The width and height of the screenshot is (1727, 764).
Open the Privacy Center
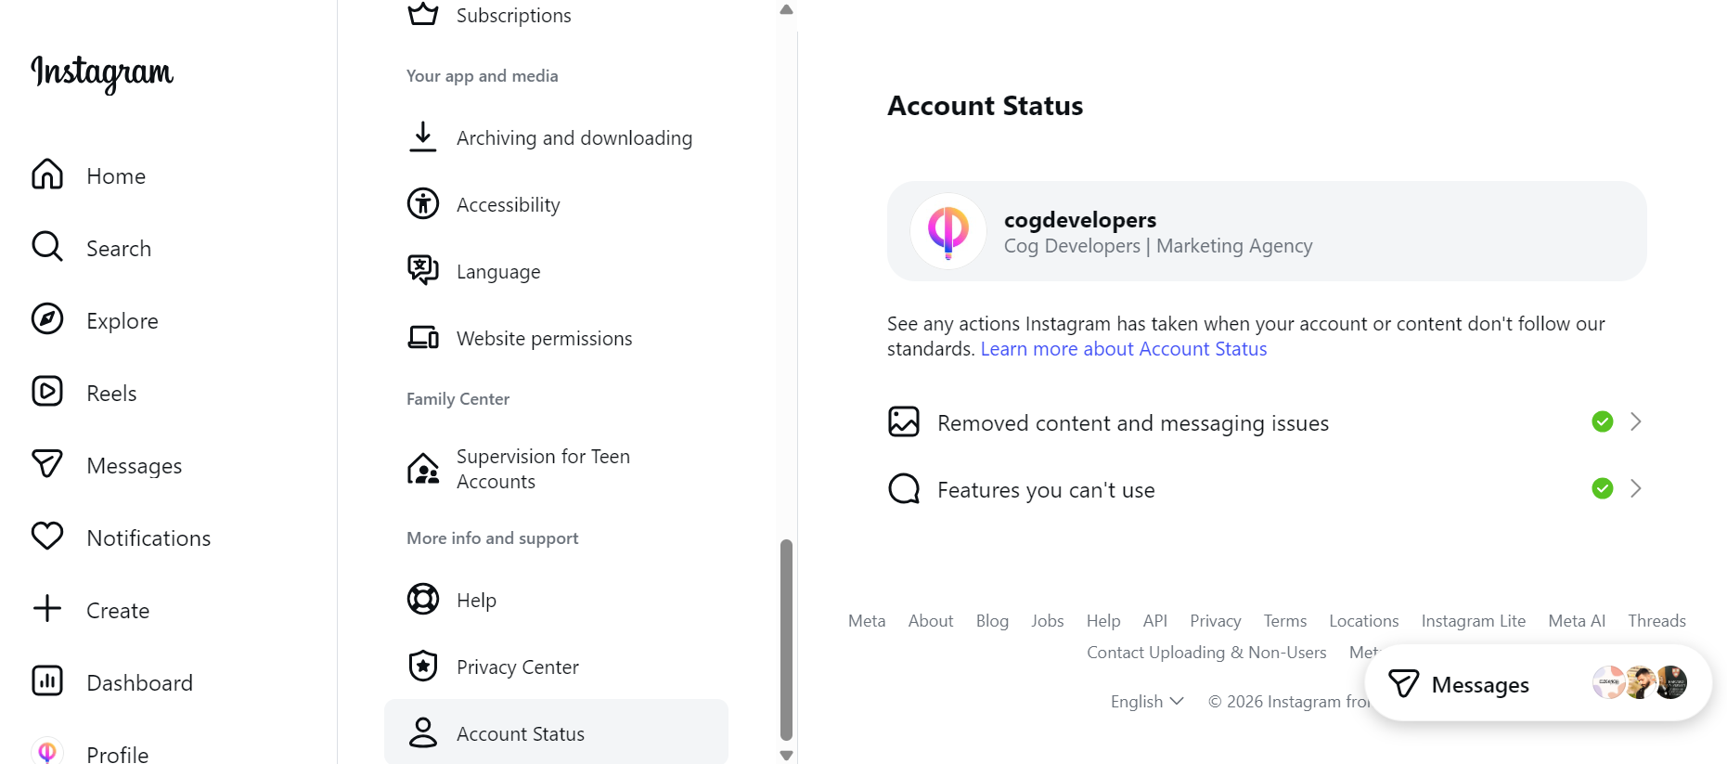pos(516,666)
